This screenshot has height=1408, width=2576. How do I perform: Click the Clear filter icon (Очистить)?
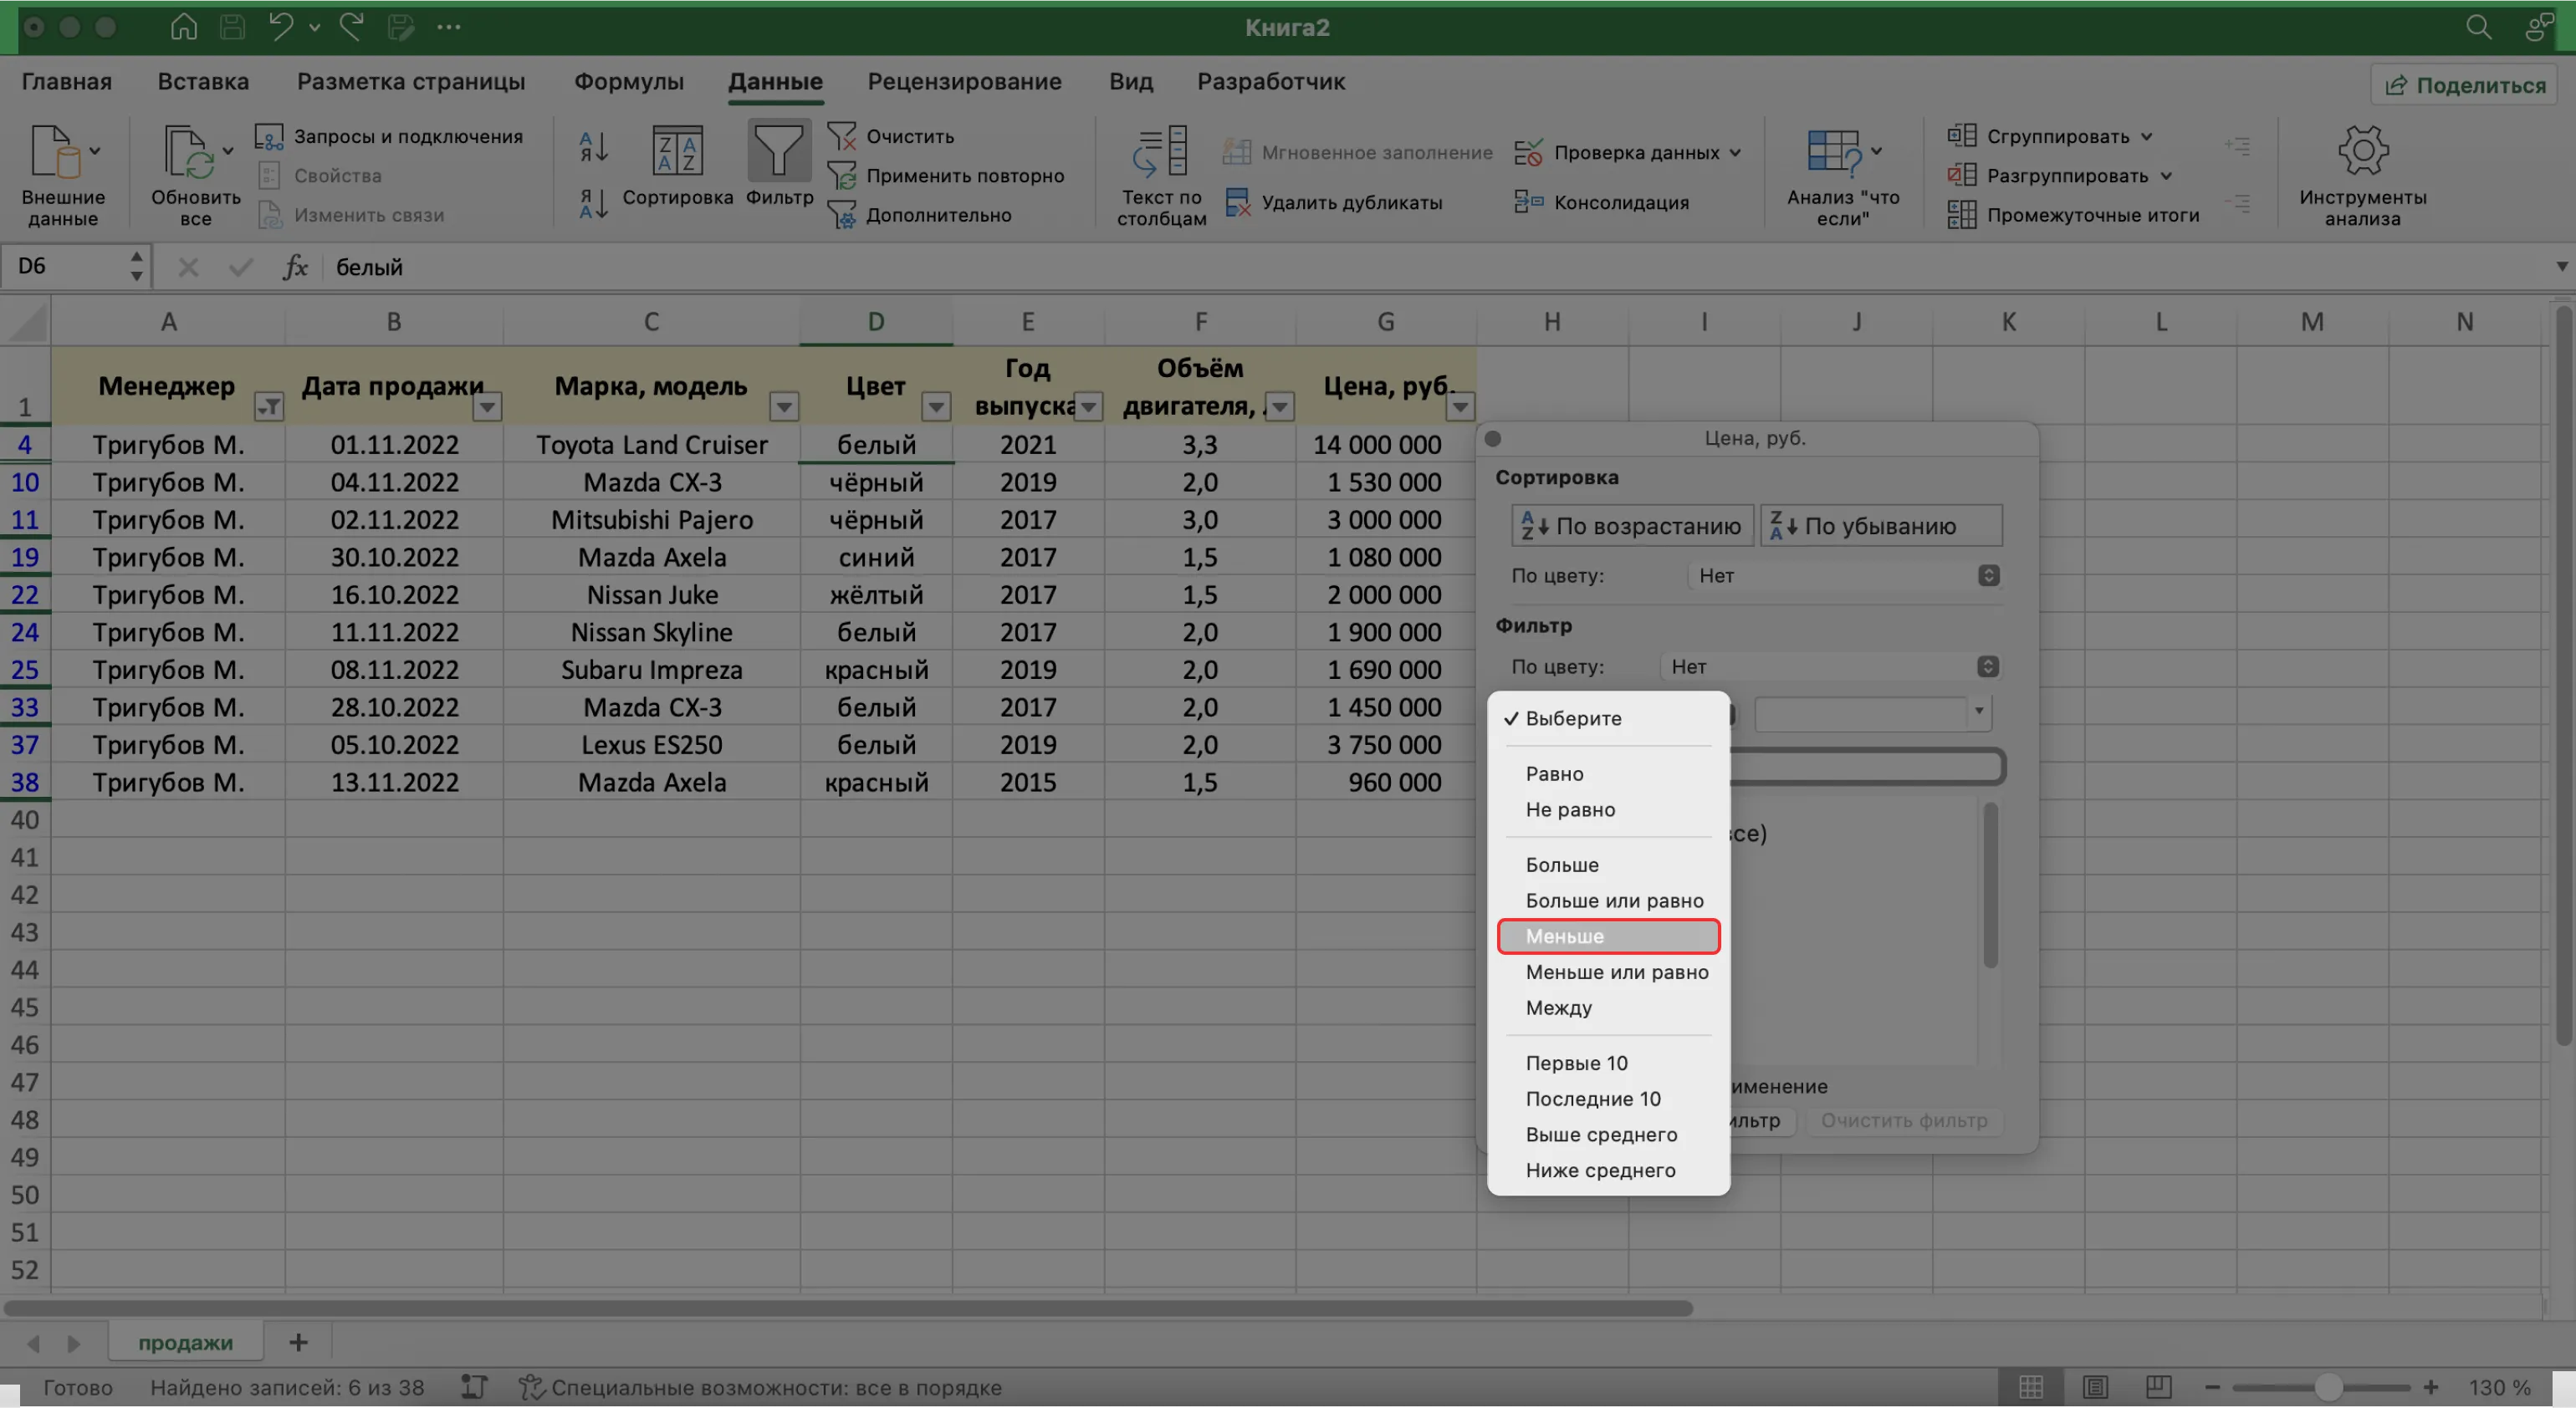[842, 136]
